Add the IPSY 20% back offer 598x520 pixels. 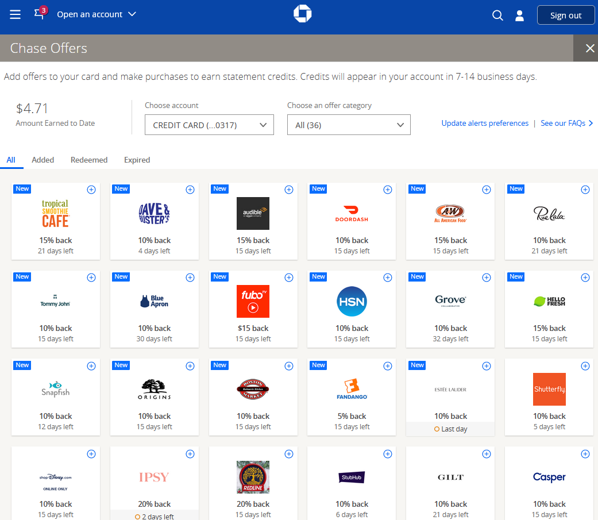[x=190, y=453]
